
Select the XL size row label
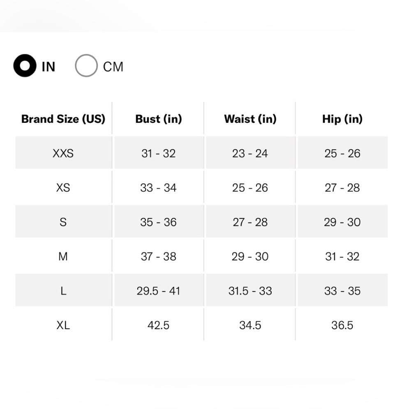[x=63, y=325]
